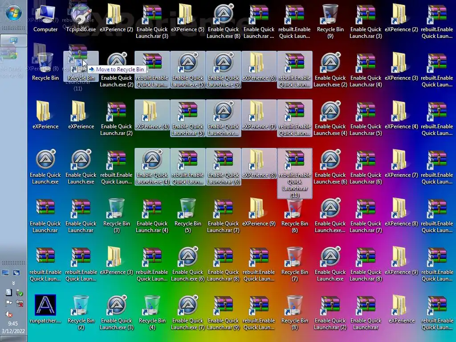This screenshot has width=456, height=342.
Task: Open the Windows Start orb
Action: 13,13
